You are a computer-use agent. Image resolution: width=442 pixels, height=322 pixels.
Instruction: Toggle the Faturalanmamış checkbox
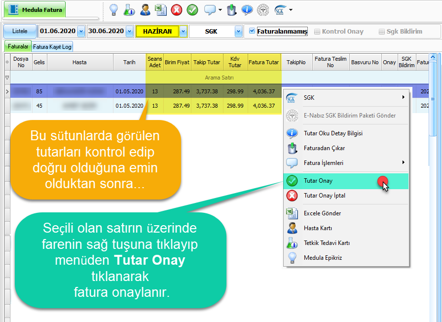tap(252, 31)
